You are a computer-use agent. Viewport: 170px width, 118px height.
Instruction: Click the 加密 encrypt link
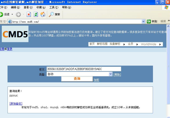[96, 80]
